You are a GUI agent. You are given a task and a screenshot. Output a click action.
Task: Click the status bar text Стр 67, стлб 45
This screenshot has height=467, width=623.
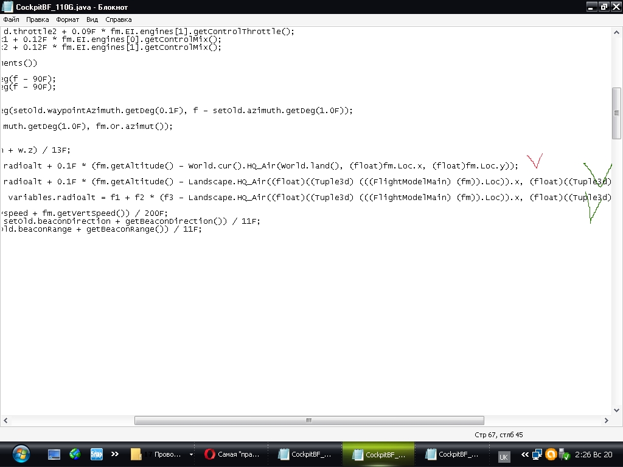499,435
